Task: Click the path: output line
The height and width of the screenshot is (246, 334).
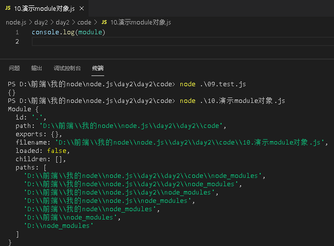Action: tap(121, 126)
